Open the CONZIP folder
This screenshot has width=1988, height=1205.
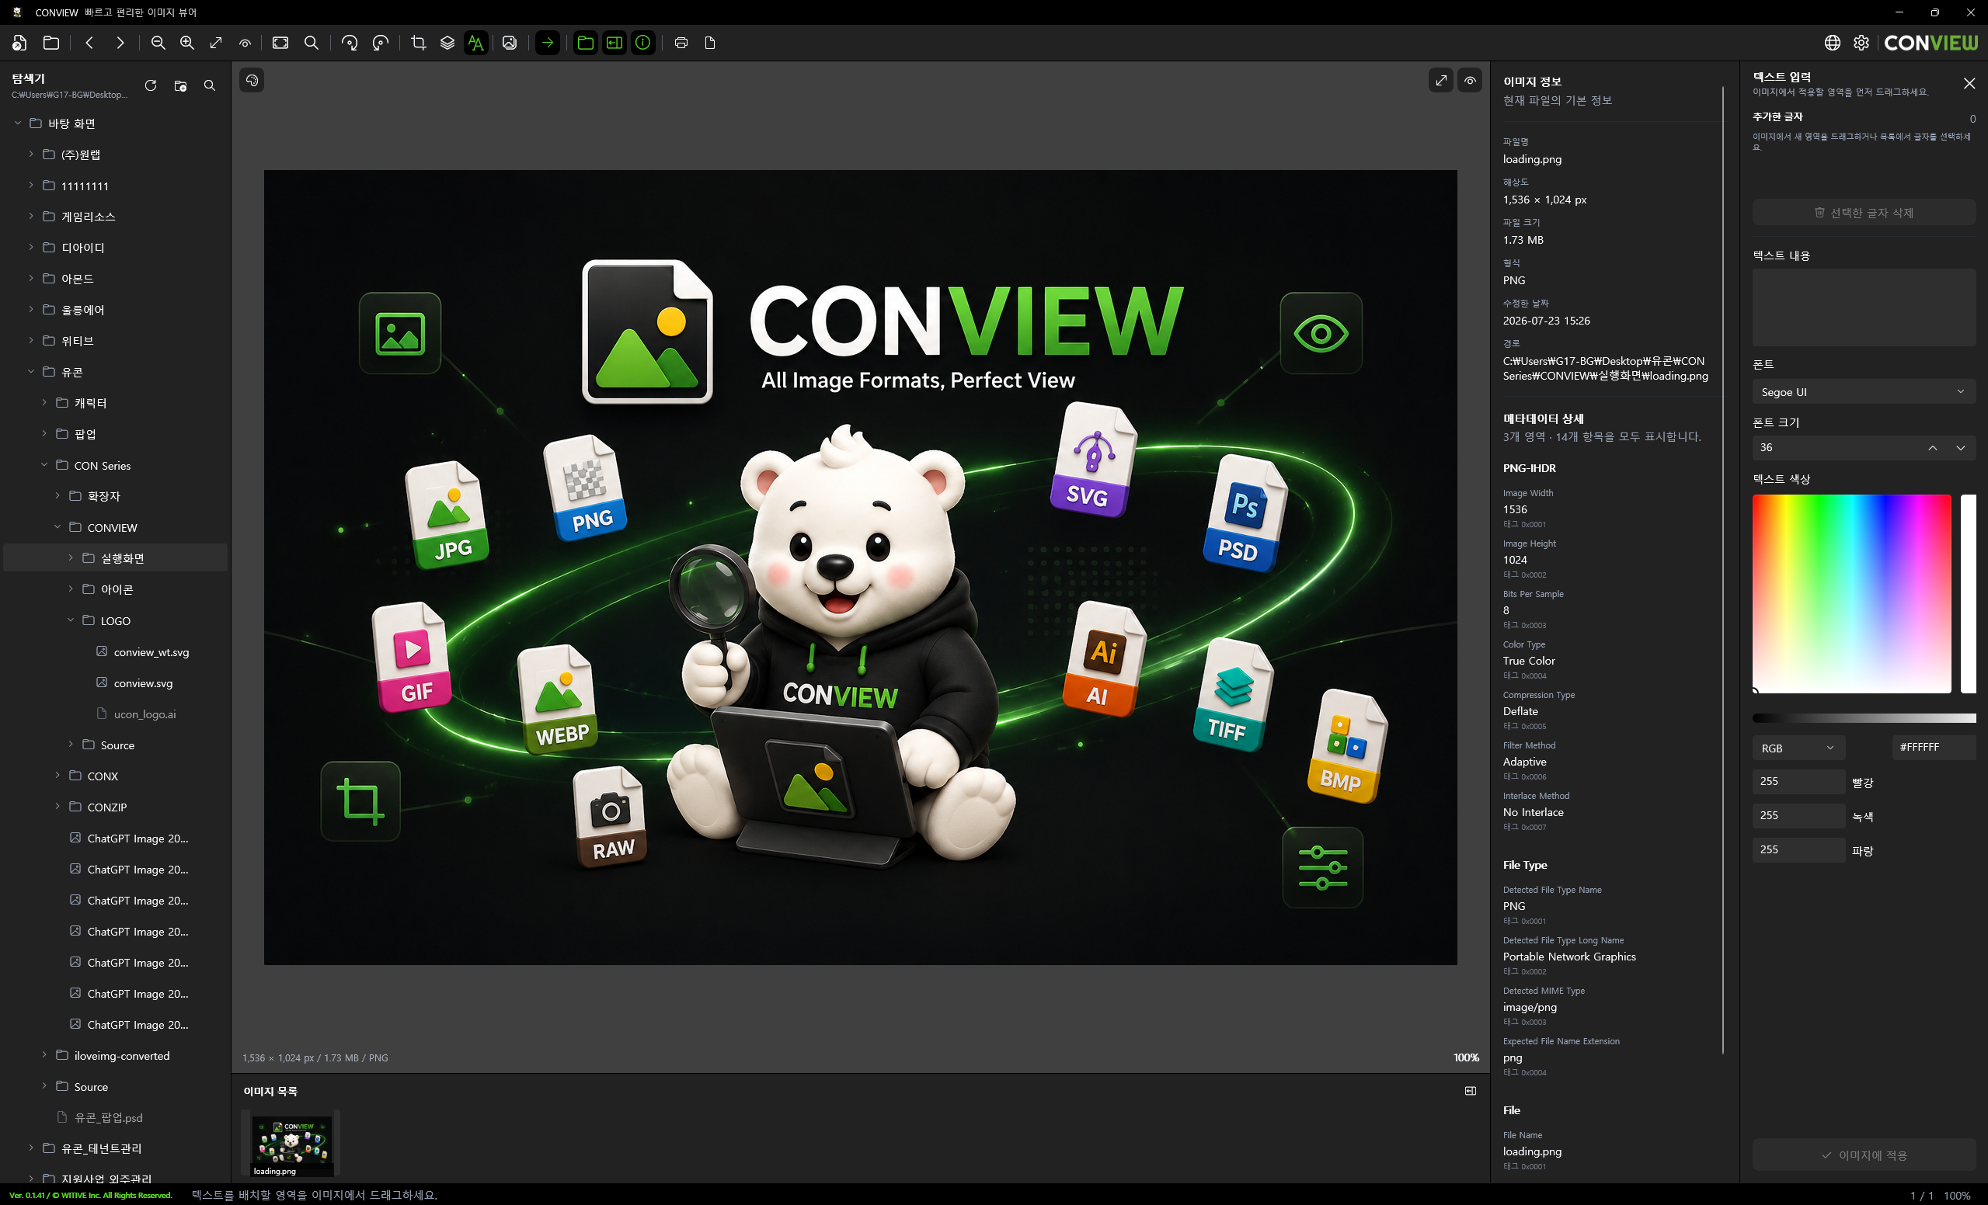coord(106,807)
